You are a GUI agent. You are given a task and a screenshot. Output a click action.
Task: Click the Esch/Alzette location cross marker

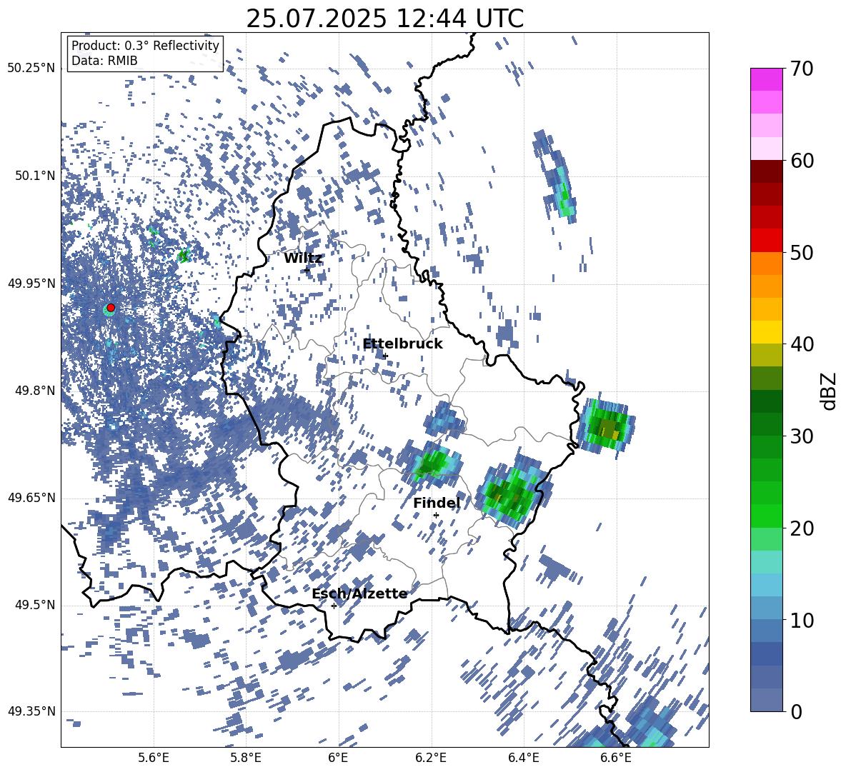coord(334,606)
